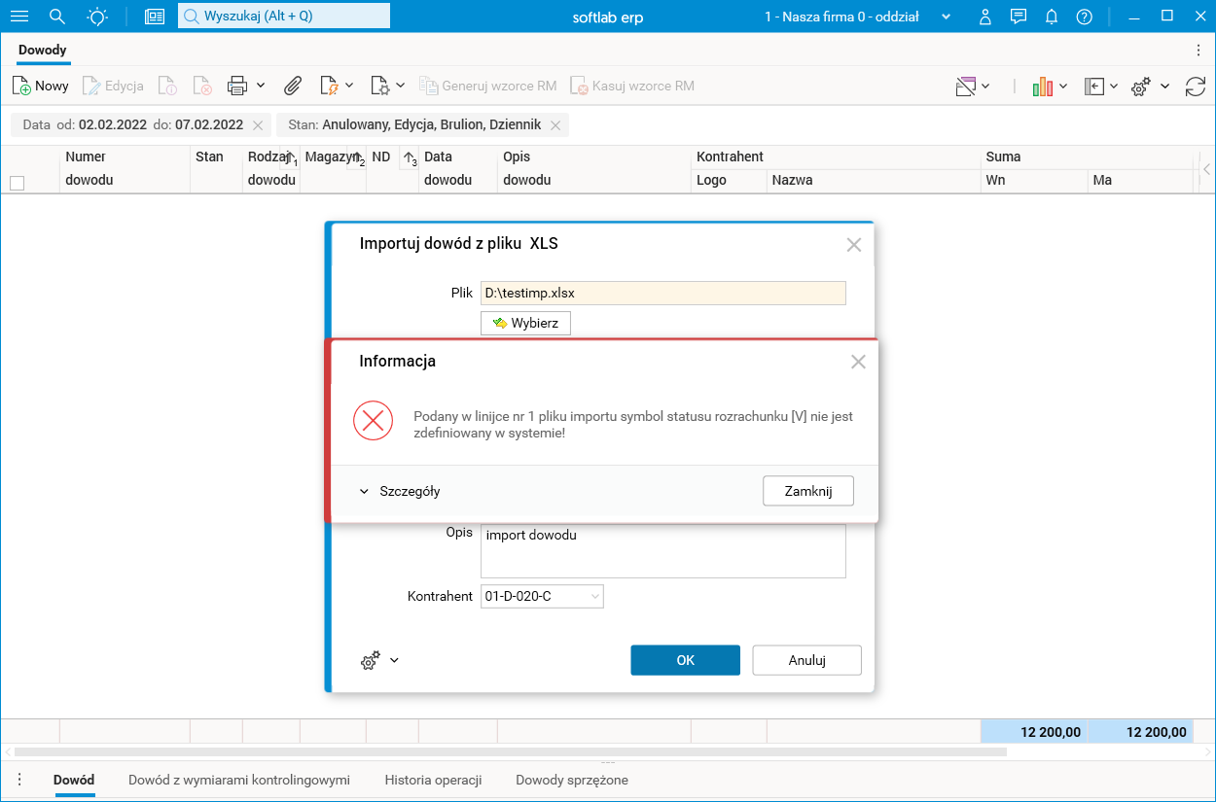Screen dimensions: 1216x802
Task: Click the toolbar gears settings icon
Action: (1141, 87)
